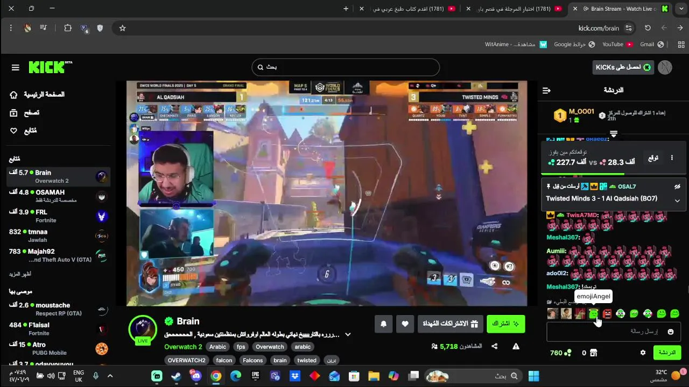Open OSAMAH channel from sidebar
Viewport: 689px width, 387px height.
58,196
